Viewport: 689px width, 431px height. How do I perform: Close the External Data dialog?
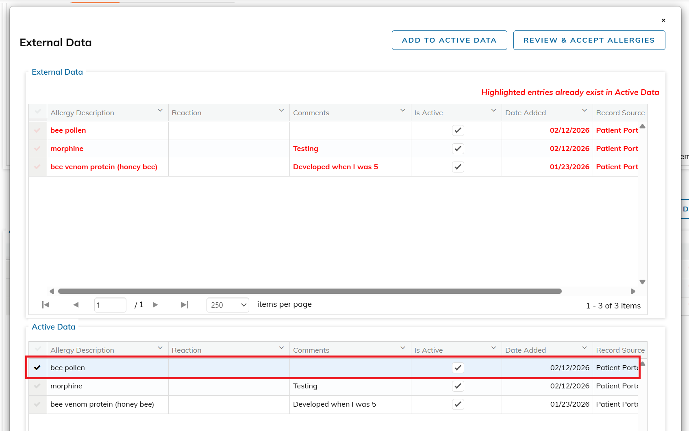click(x=663, y=20)
